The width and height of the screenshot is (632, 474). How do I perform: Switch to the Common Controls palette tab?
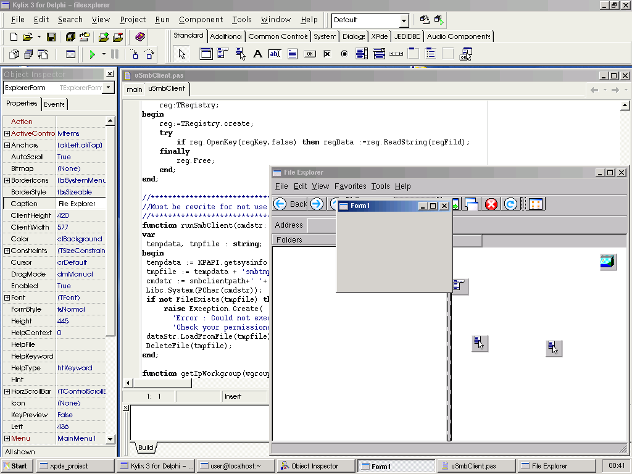(278, 36)
